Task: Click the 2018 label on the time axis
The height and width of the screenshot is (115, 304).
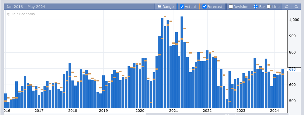Action: [x=73, y=111]
